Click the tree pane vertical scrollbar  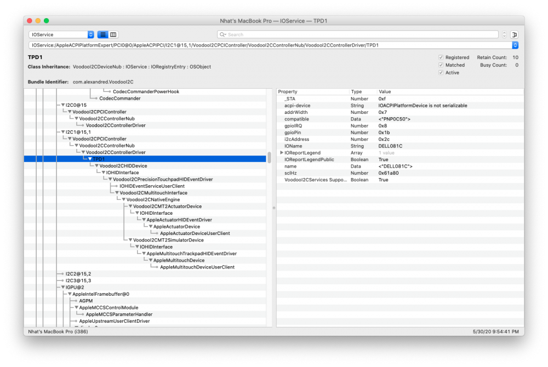[x=269, y=156]
